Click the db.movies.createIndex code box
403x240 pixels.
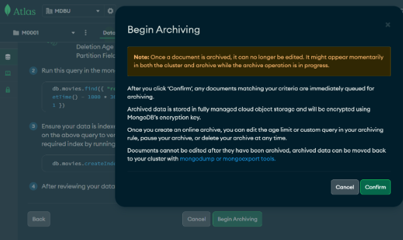pyautogui.click(x=79, y=164)
